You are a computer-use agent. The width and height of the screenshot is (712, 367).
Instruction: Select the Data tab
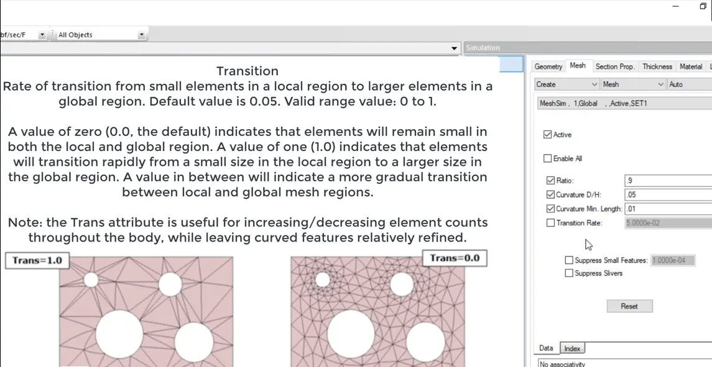coord(546,348)
